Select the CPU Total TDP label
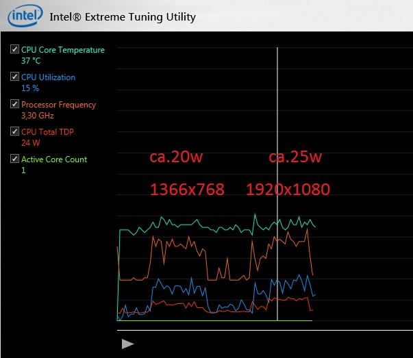413x358 pixels. coord(47,132)
